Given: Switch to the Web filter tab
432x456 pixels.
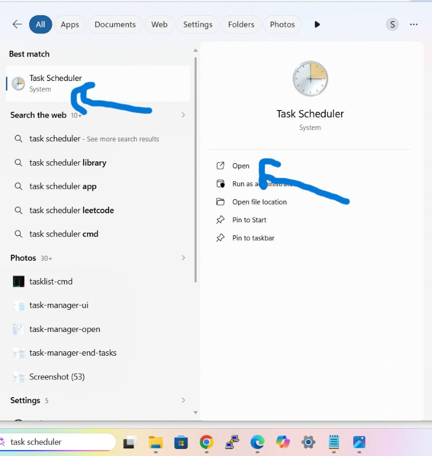Looking at the screenshot, I should click(x=159, y=24).
